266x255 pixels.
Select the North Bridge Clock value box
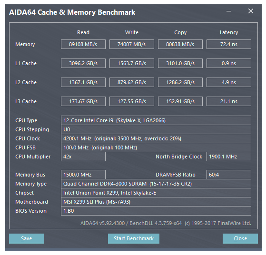tap(229, 157)
